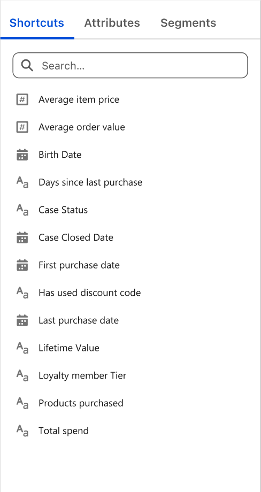Select the Average order value shortcut
This screenshot has width=261, height=492.
coord(130,127)
